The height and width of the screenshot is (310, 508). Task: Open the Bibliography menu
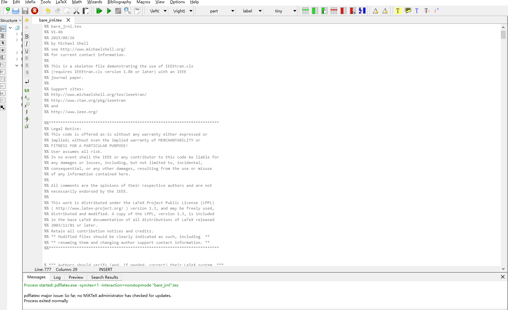click(119, 2)
